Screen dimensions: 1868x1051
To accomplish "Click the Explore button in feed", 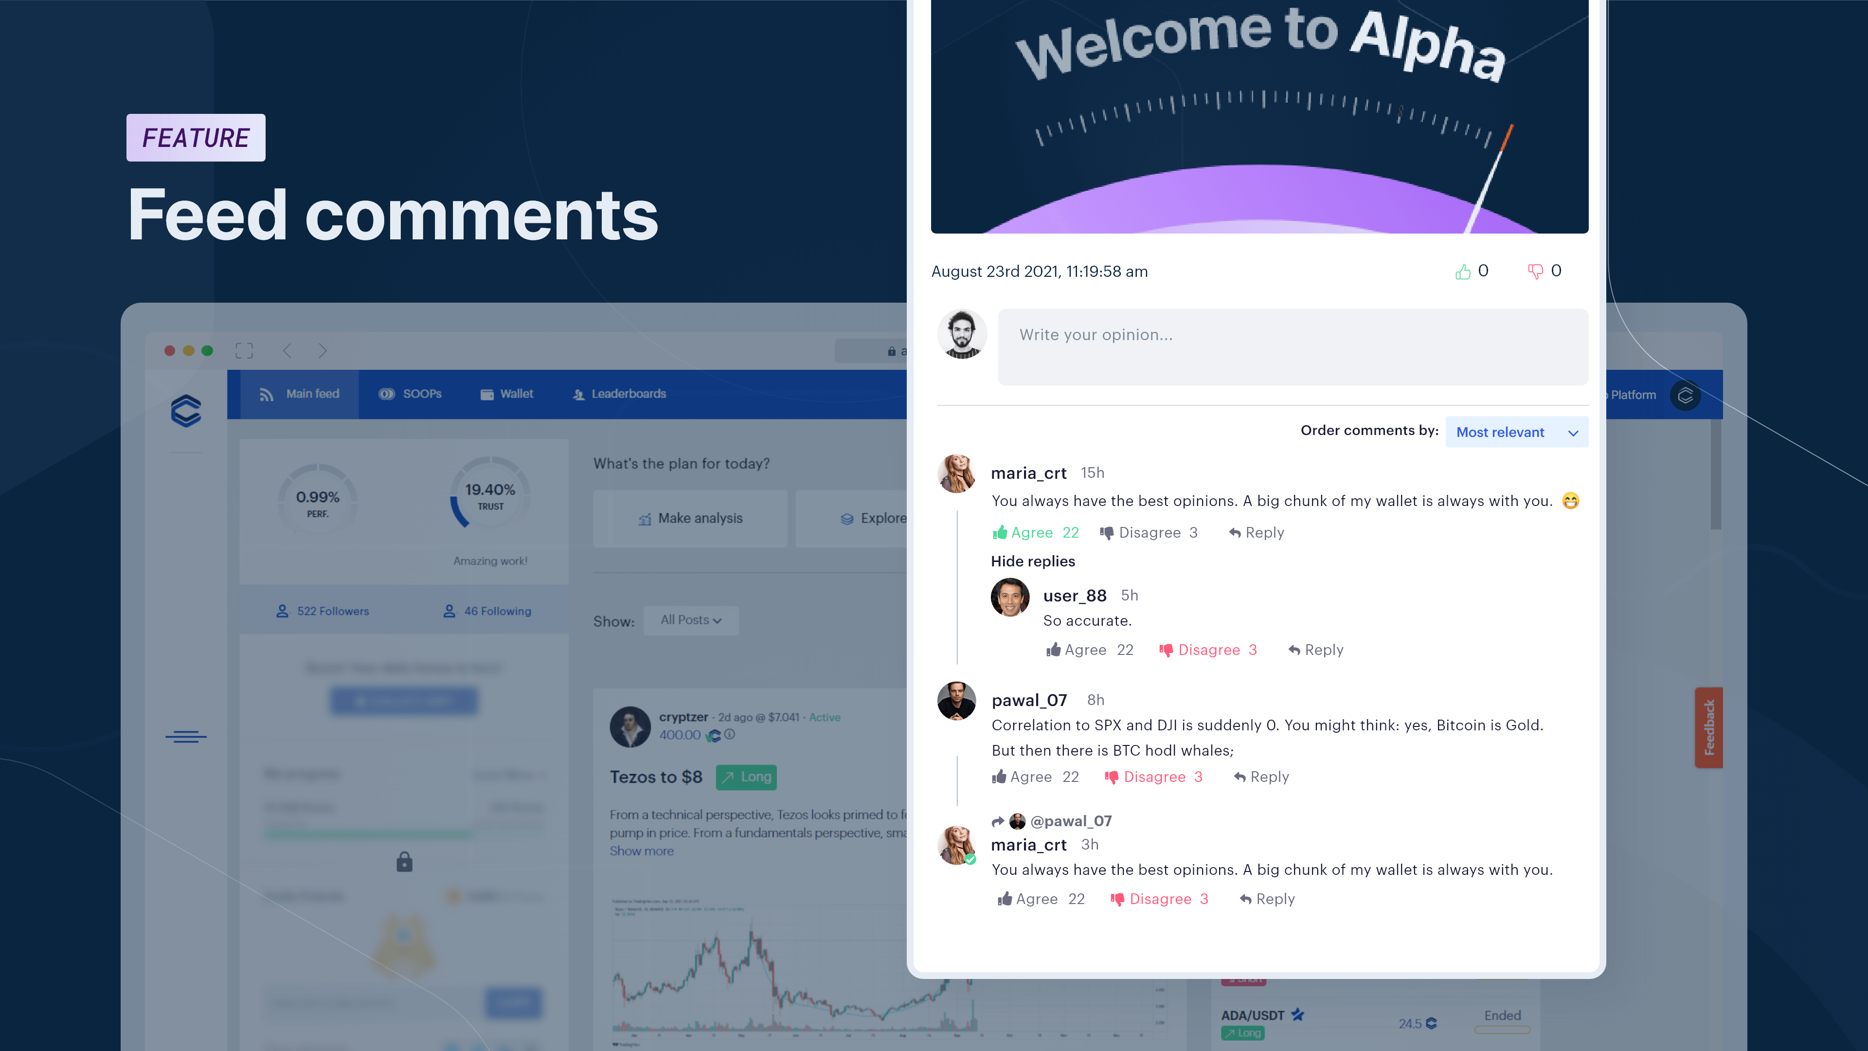I will [886, 517].
